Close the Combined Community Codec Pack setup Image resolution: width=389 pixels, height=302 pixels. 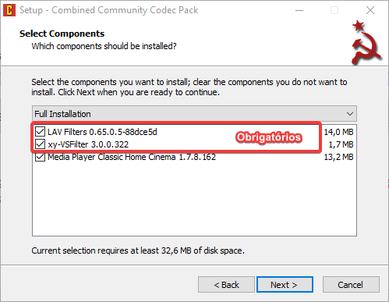tap(370, 10)
